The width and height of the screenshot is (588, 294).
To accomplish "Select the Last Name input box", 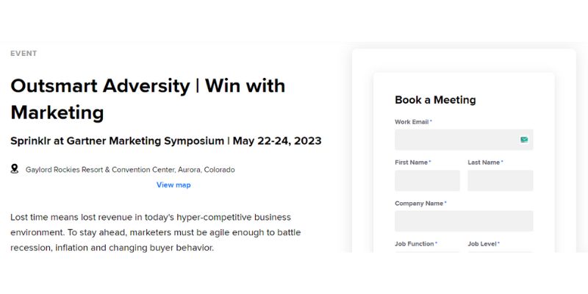I will coord(500,181).
